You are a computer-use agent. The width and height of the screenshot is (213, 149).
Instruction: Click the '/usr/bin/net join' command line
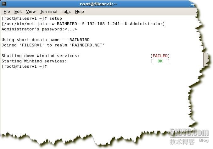pyautogui.click(x=83, y=24)
